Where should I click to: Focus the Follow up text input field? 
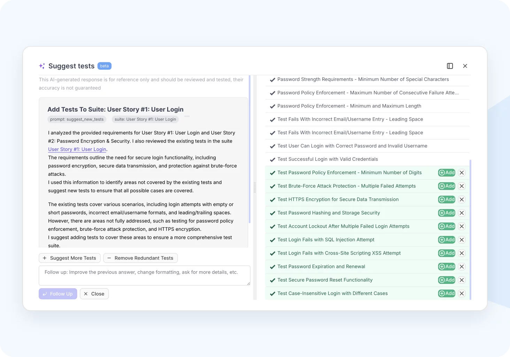click(x=144, y=275)
